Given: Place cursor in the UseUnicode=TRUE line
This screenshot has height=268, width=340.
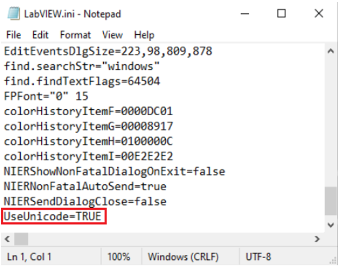Looking at the screenshot, I should tap(53, 216).
